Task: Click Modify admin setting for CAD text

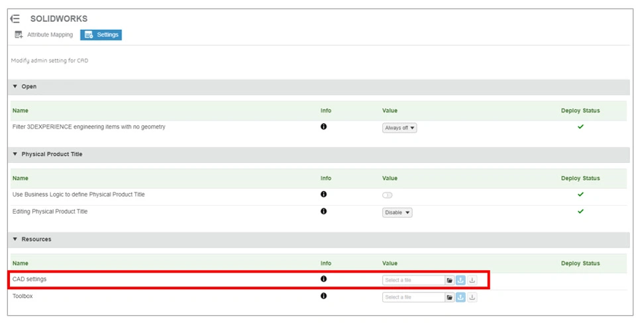Action: point(50,61)
